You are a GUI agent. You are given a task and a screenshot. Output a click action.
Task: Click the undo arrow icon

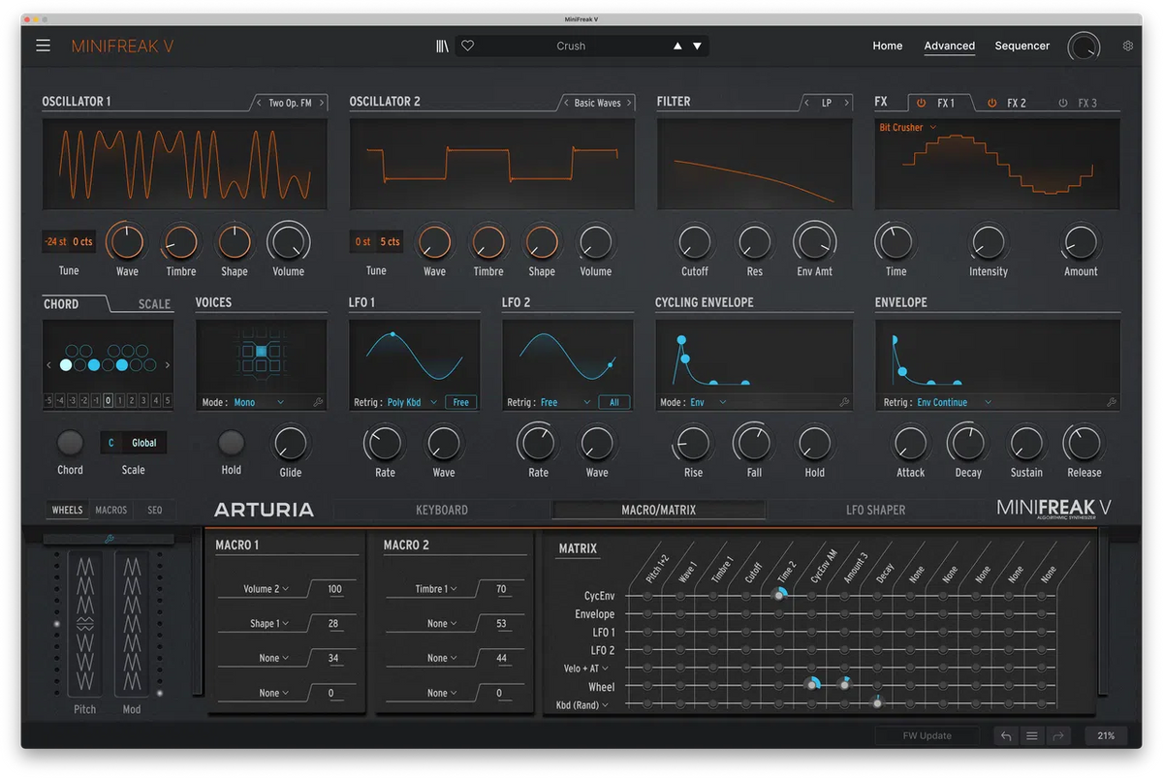1005,735
